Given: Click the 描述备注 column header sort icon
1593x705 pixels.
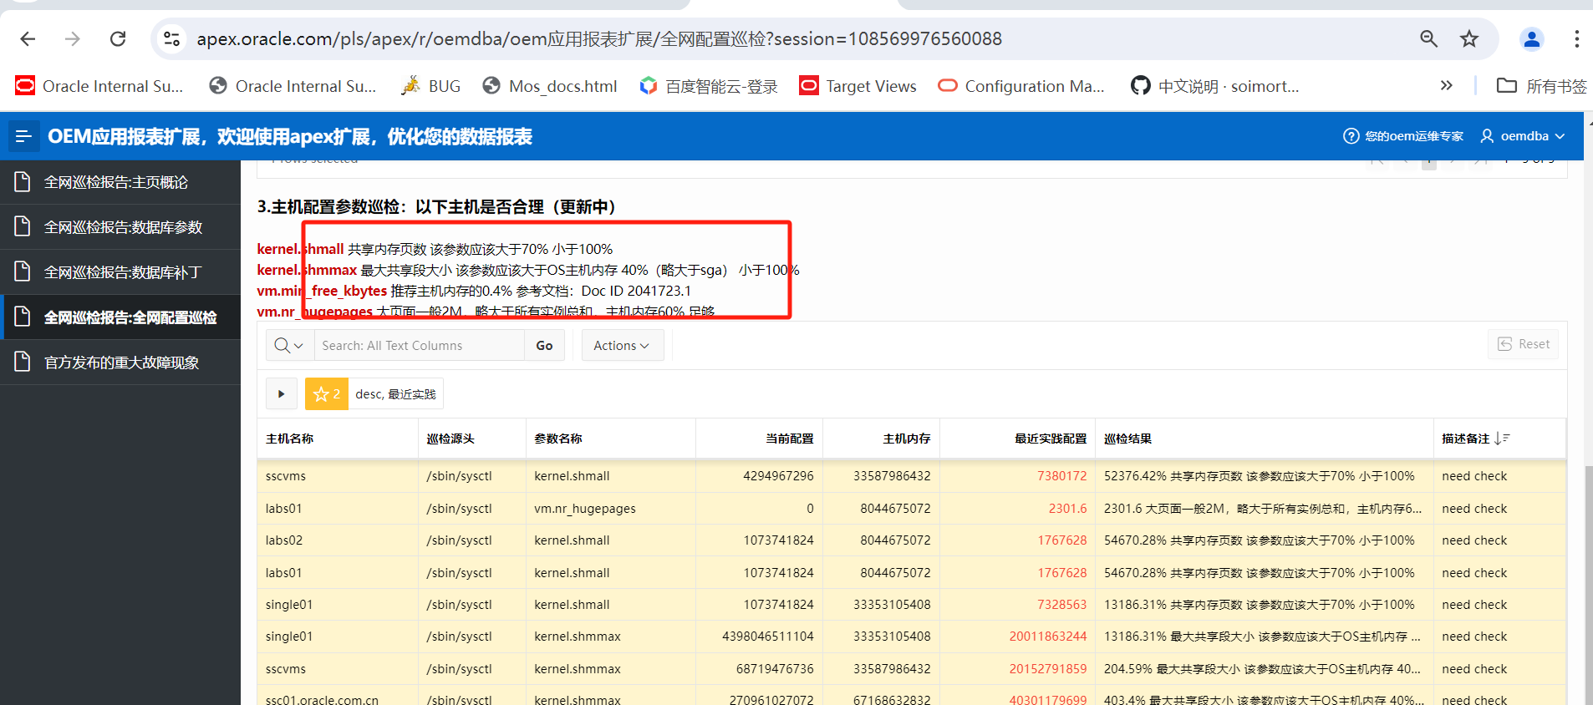Looking at the screenshot, I should 1502,439.
